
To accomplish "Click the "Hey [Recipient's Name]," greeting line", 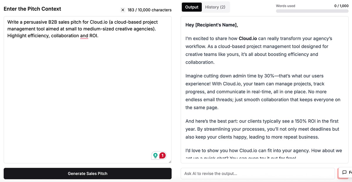I will point(212,25).
